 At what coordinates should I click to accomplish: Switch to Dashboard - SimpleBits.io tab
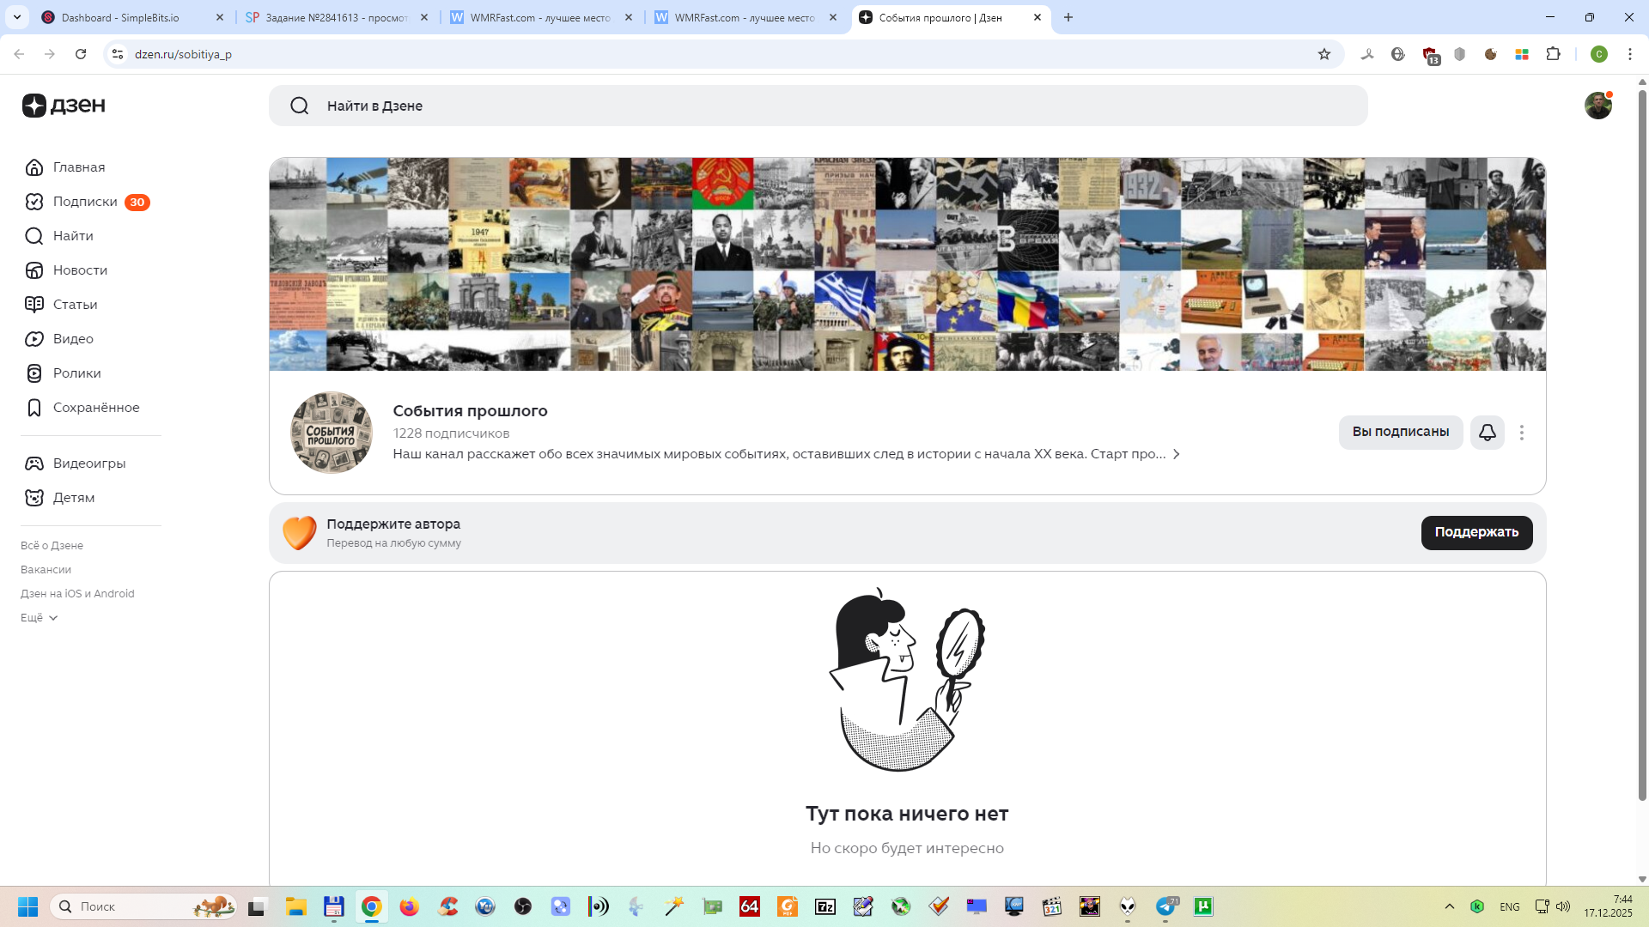[x=120, y=17]
